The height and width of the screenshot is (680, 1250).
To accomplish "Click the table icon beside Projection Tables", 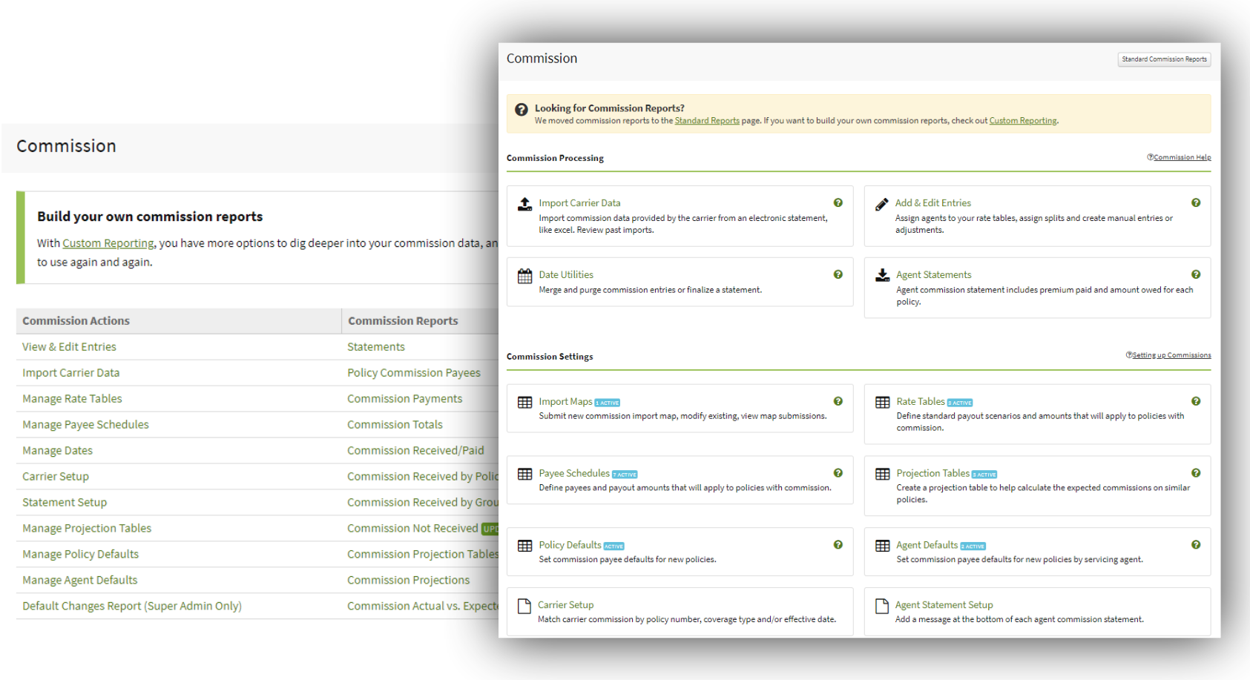I will click(882, 473).
